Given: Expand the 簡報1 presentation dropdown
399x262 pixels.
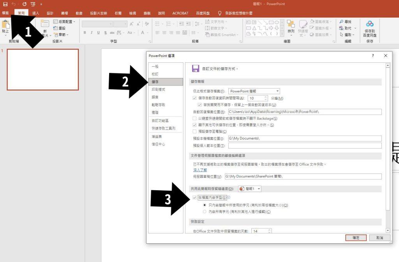Looking at the screenshot, I should pos(249,189).
